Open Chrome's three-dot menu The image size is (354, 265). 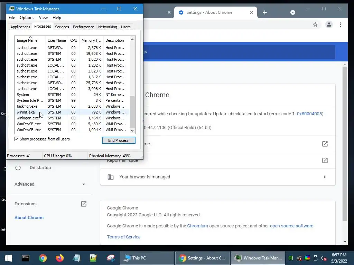(x=340, y=24)
